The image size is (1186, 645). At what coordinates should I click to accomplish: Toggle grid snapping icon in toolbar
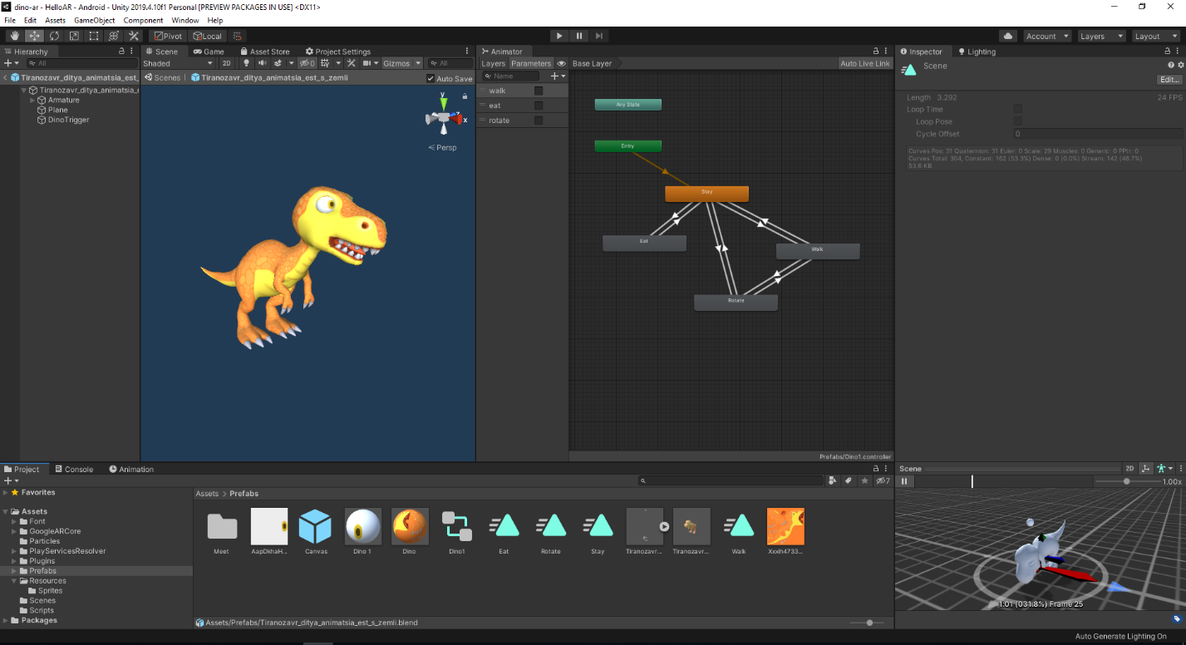[238, 36]
